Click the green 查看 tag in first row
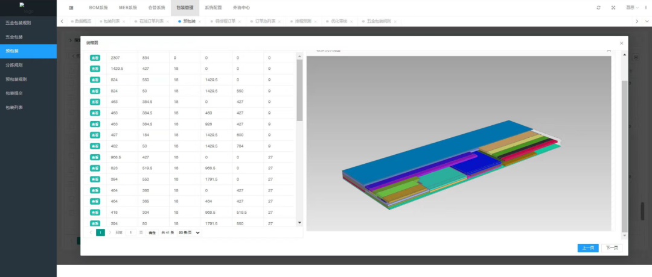 click(95, 58)
